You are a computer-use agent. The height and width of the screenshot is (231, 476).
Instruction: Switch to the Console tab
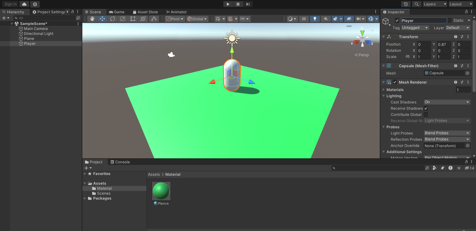[120, 162]
